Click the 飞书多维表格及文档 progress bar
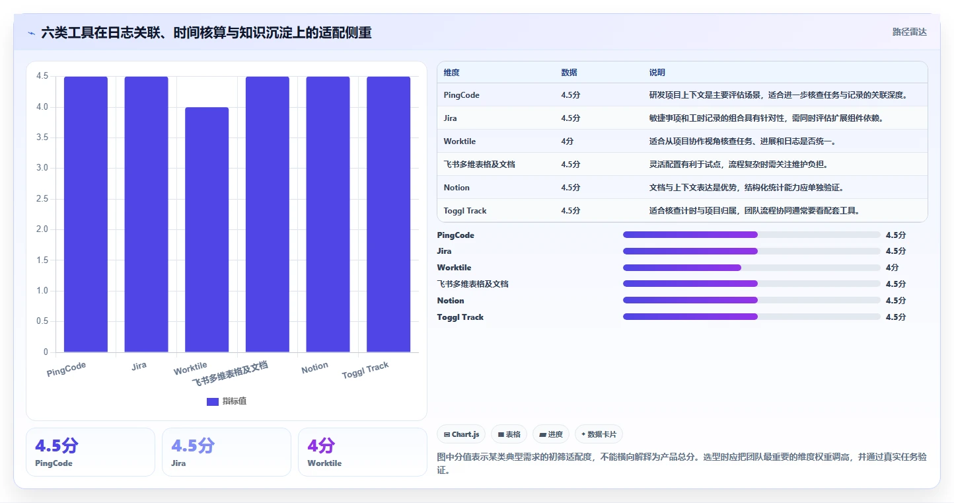This screenshot has width=954, height=503. point(751,284)
